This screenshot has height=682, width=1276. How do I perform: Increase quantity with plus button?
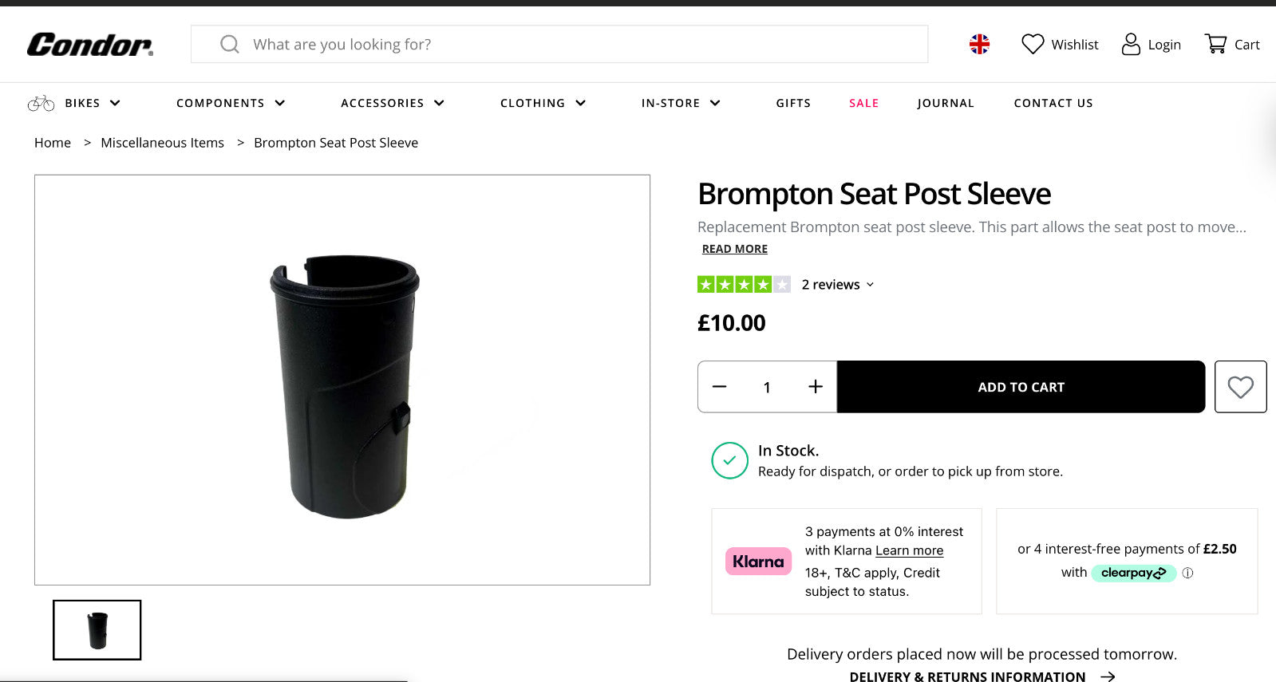[816, 387]
